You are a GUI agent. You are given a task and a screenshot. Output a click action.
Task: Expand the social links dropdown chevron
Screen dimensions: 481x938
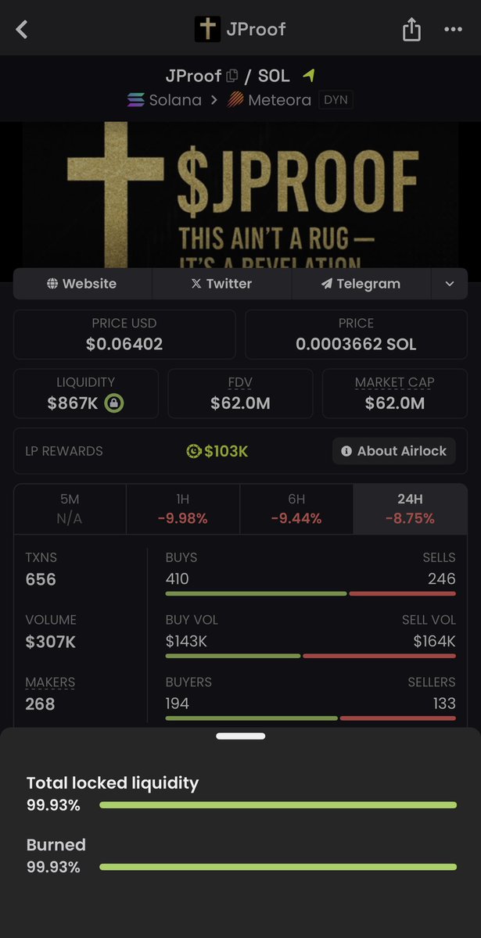(x=449, y=284)
